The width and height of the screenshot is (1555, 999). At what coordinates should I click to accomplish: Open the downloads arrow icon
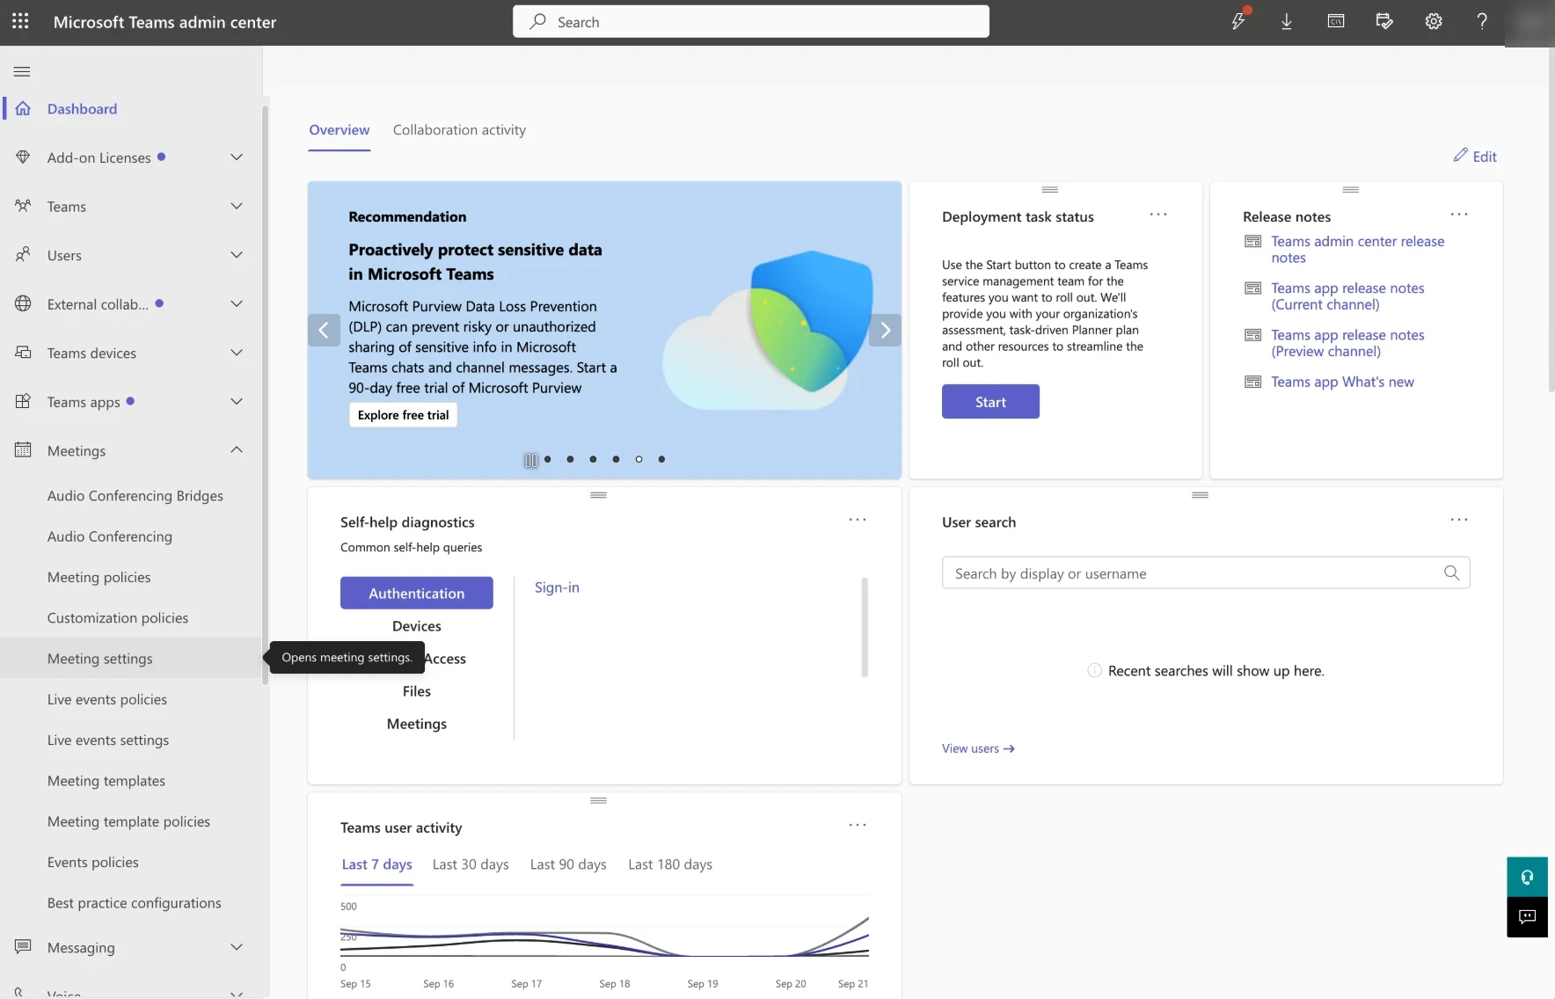[x=1287, y=21]
